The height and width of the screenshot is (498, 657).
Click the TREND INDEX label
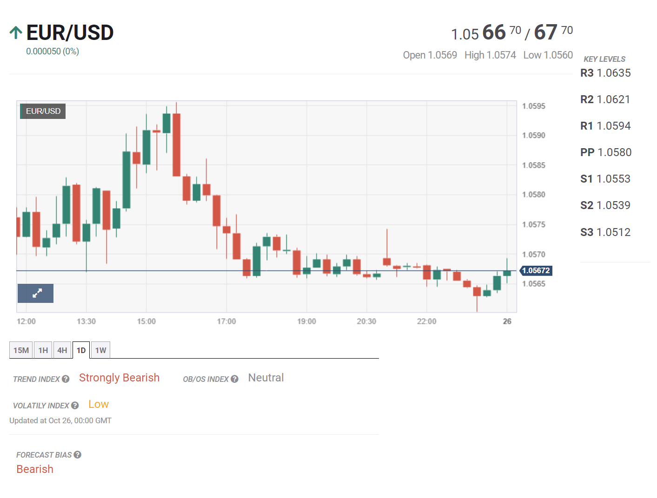point(36,379)
